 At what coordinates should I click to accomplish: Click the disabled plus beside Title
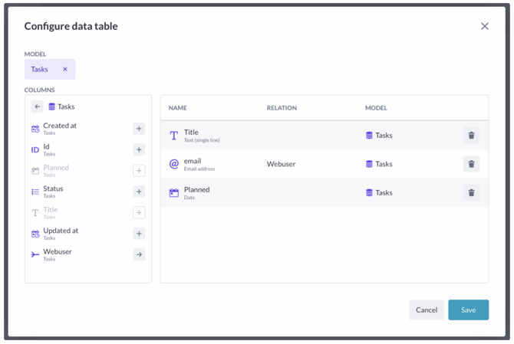(x=139, y=212)
